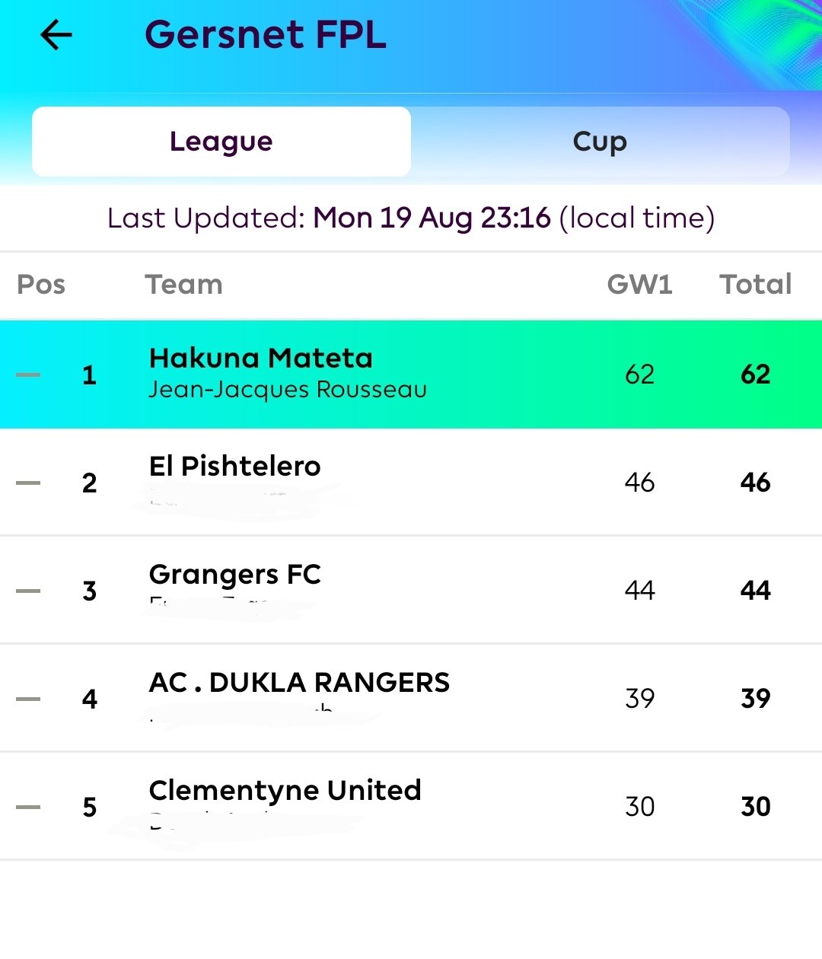Viewport: 822px width, 959px height.
Task: Select Clementyne United team entry
Action: point(411,807)
